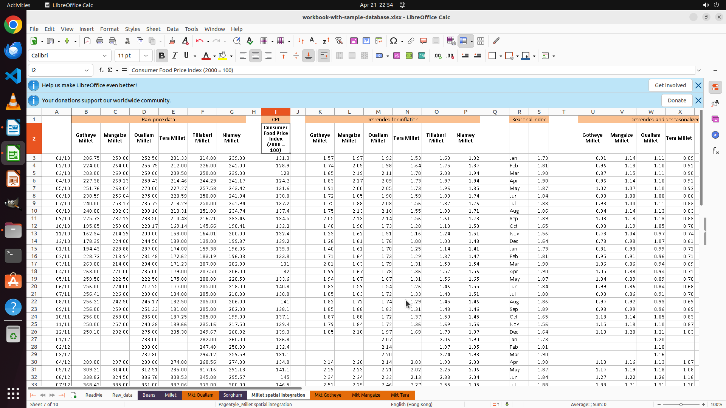726x408 pixels.
Task: Click the Export as PDF icon
Action: [x=87, y=41]
